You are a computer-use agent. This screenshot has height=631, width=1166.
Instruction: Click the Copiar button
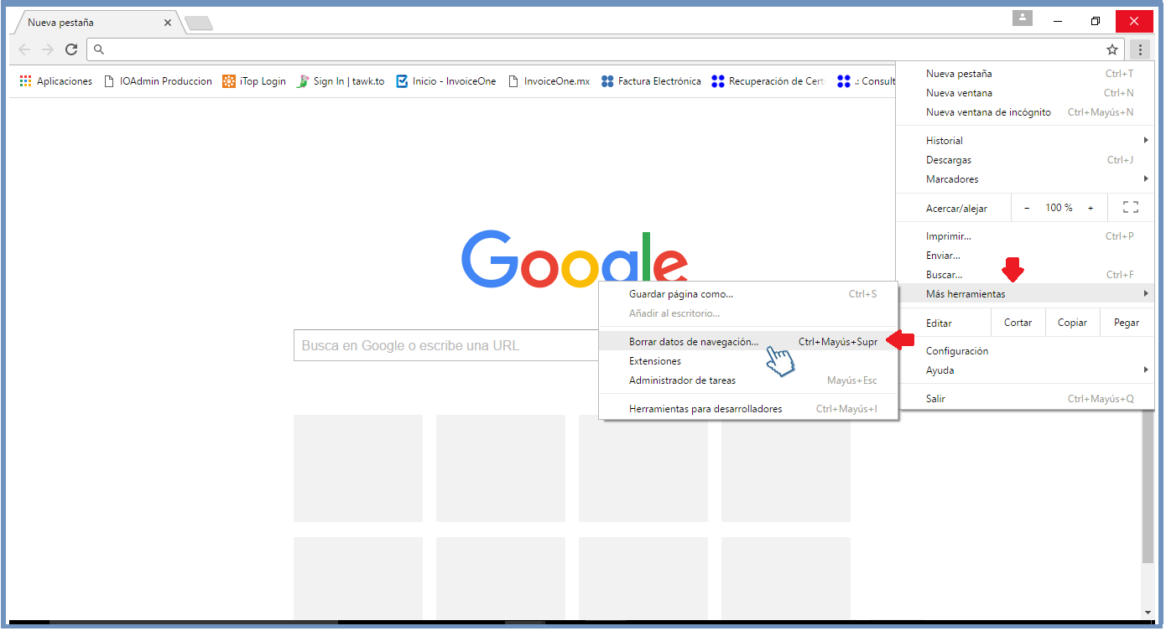tap(1072, 323)
